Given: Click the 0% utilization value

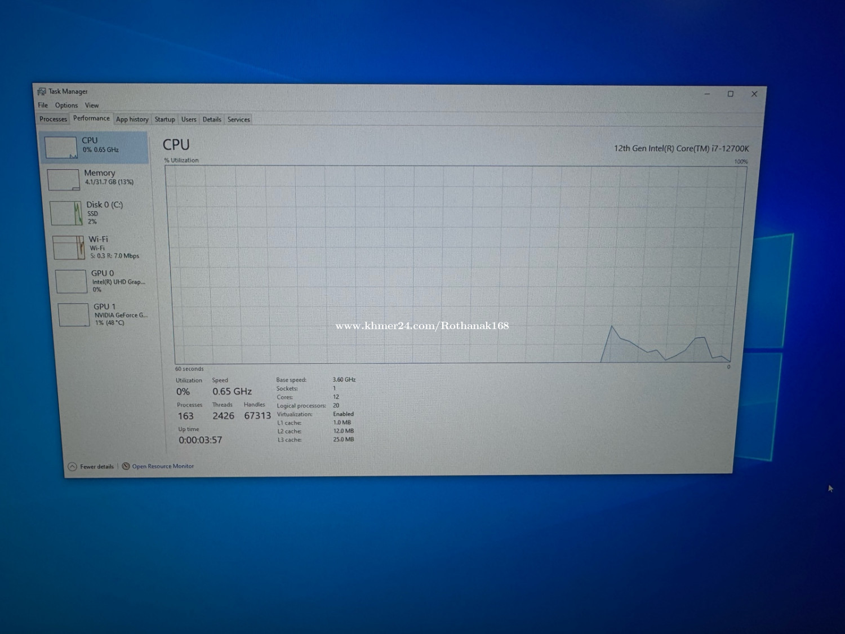Looking at the screenshot, I should coord(183,392).
